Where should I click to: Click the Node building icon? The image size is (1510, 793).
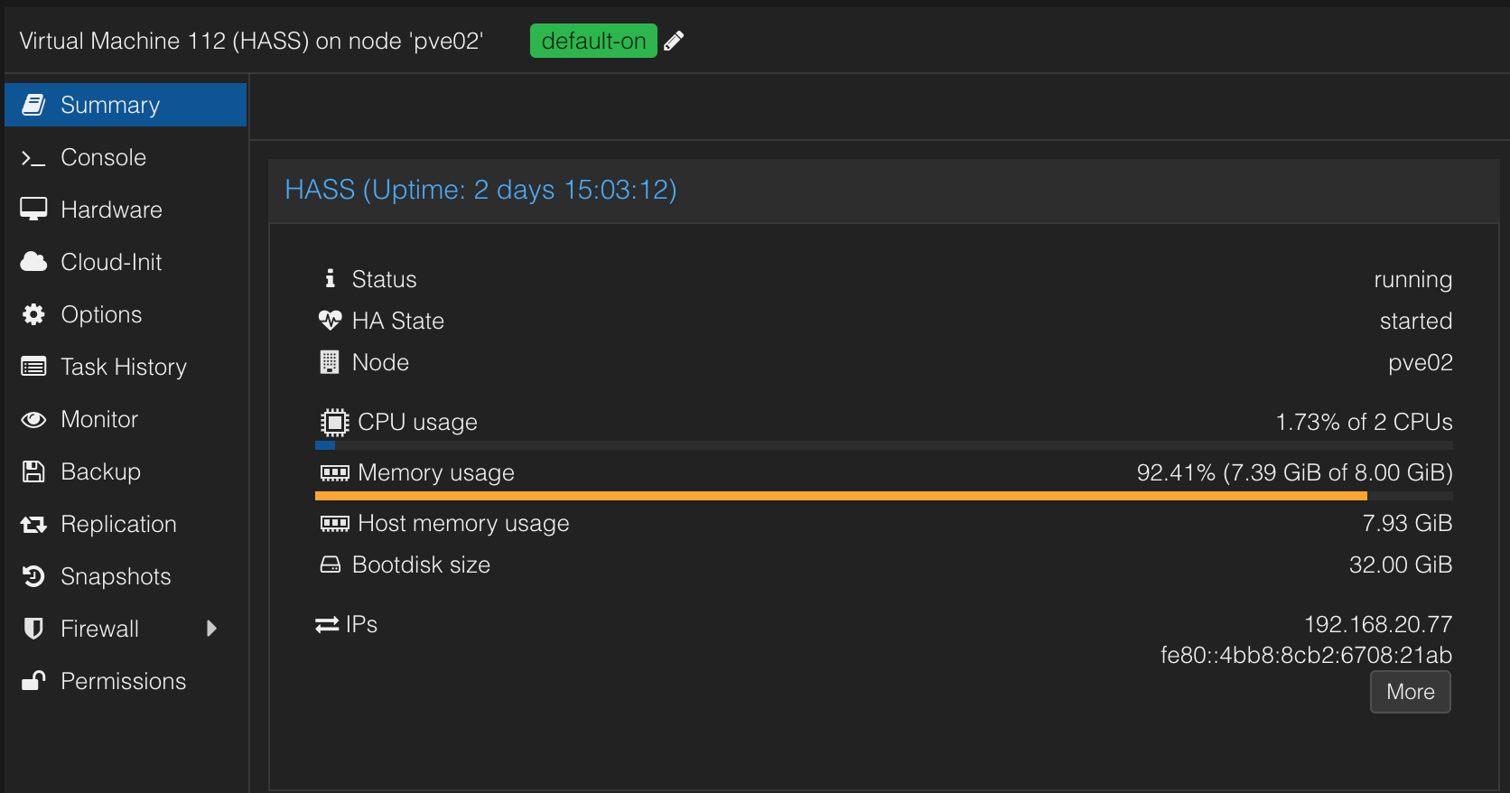tap(330, 362)
